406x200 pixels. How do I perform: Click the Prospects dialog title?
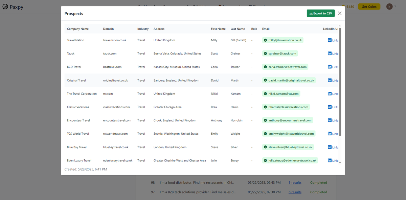pos(74,14)
